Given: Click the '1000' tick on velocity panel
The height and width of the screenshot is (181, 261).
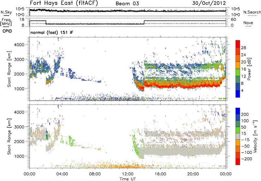Looking at the screenshot, I should (x=19, y=156).
